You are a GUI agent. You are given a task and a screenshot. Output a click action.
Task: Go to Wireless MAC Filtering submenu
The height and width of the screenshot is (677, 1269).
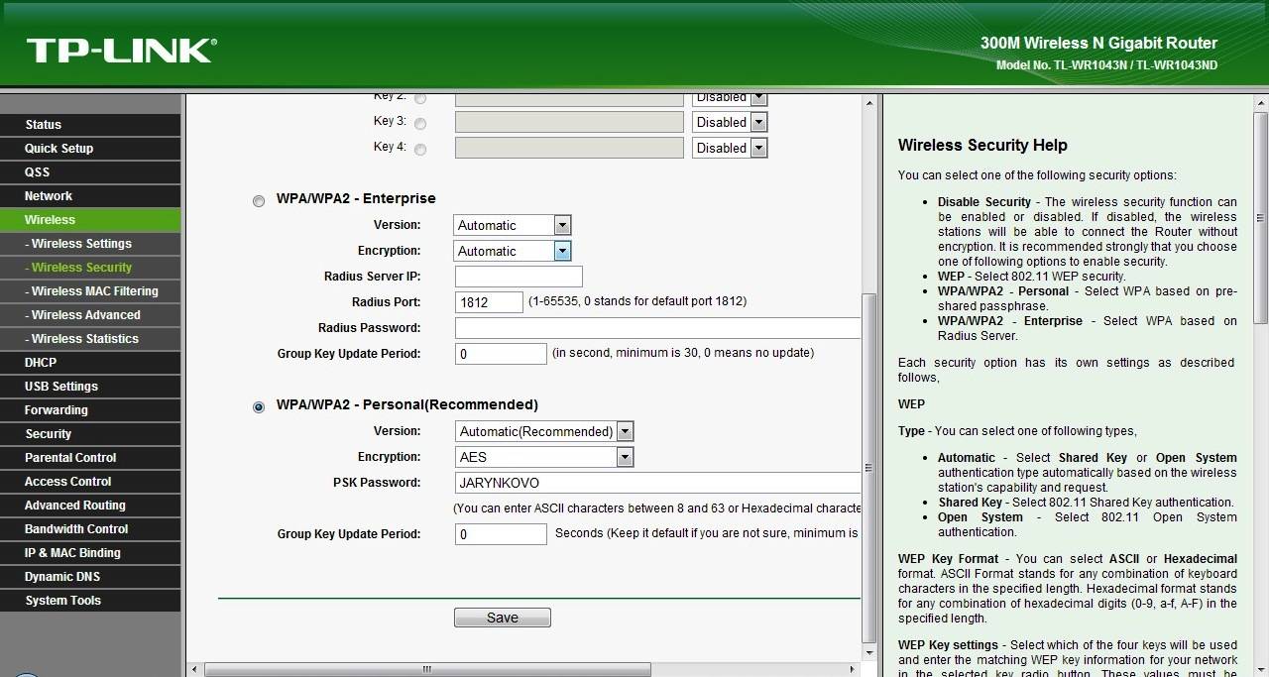click(x=90, y=291)
